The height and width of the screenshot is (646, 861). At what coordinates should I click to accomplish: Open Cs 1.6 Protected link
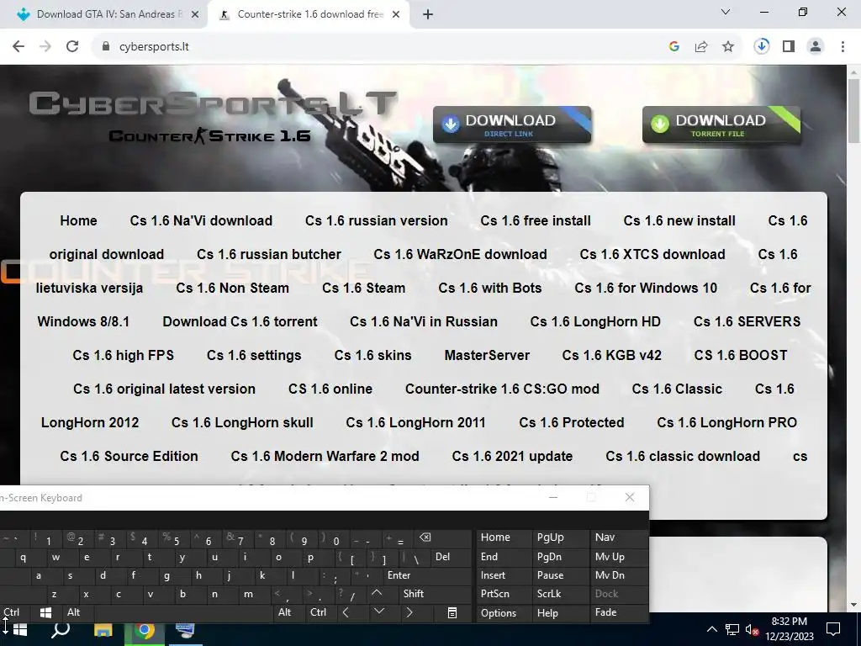(572, 422)
